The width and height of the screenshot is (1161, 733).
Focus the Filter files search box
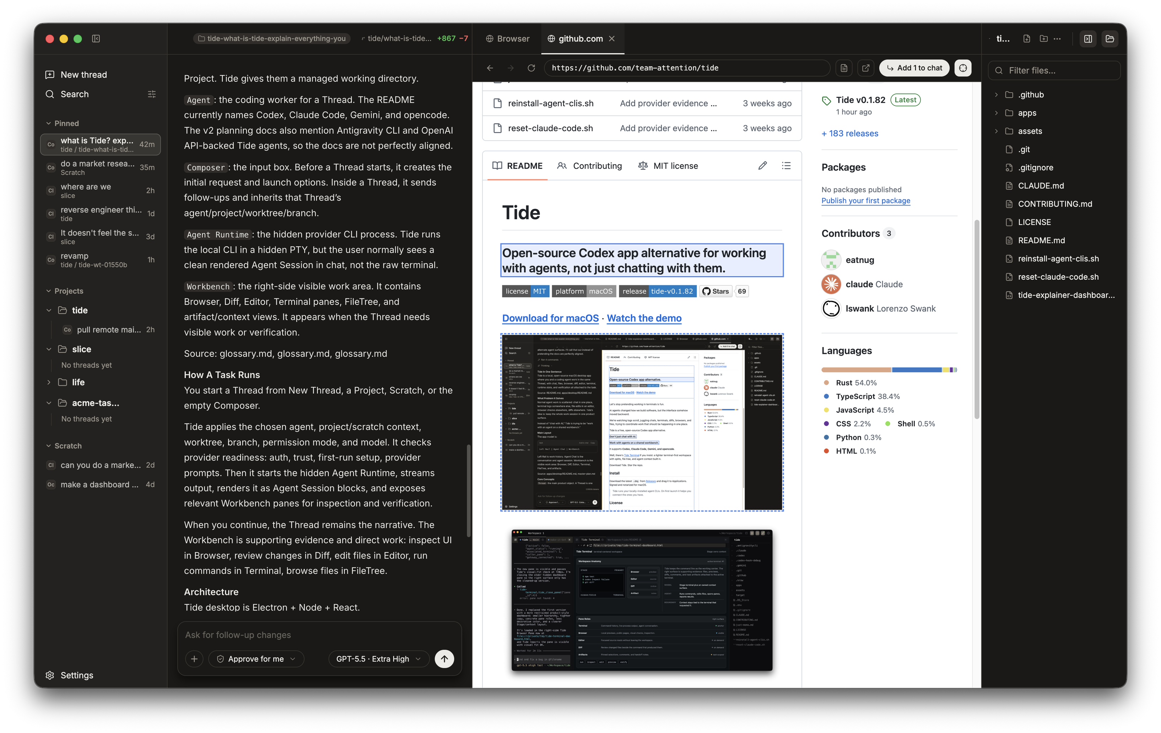coord(1054,70)
